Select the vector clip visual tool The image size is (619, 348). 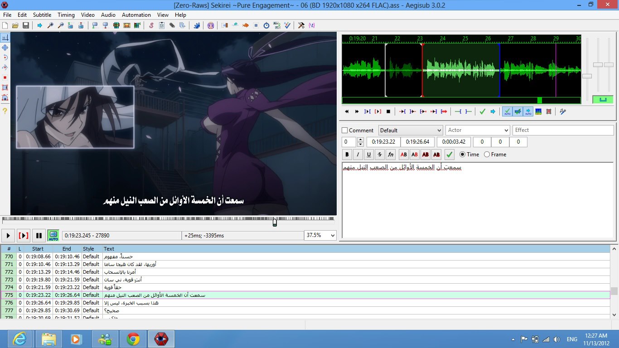pyautogui.click(x=5, y=97)
